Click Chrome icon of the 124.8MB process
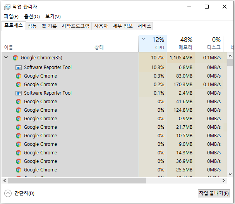This screenshot has height=204, width=235. [x=19, y=110]
